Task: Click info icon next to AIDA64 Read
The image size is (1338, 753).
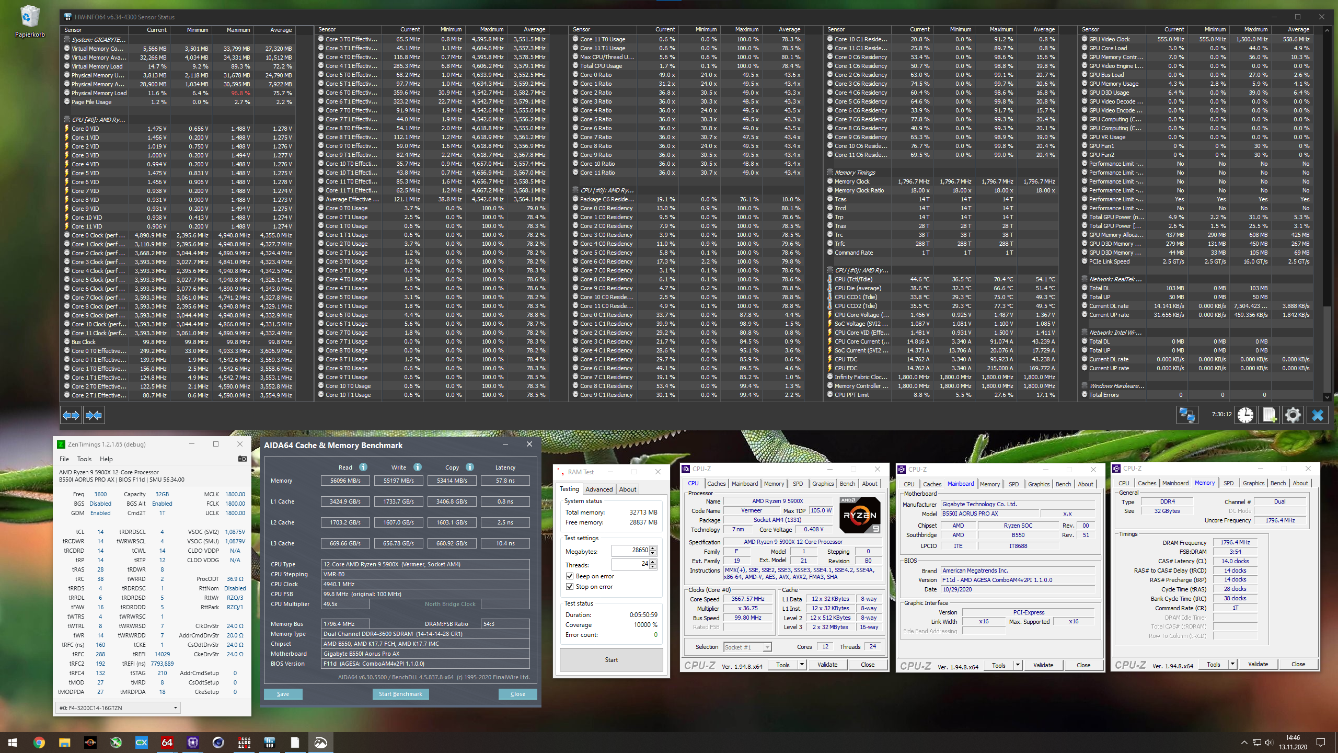Action: [363, 467]
